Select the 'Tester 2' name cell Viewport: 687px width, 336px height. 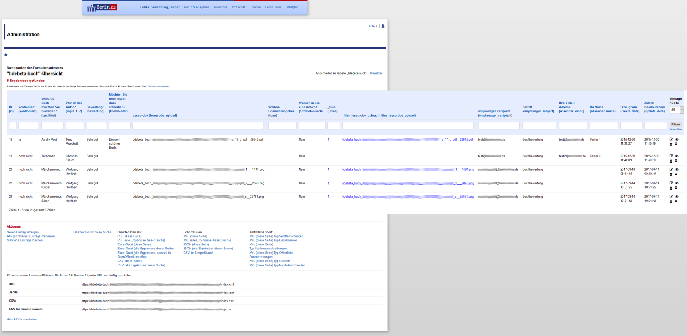[x=595, y=156]
